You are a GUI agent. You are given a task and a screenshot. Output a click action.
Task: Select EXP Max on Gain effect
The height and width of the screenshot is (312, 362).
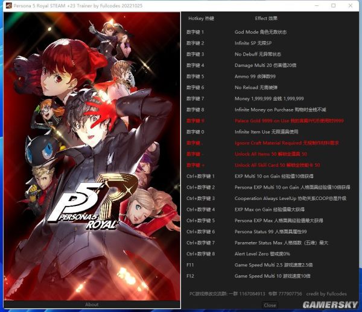(x=270, y=210)
